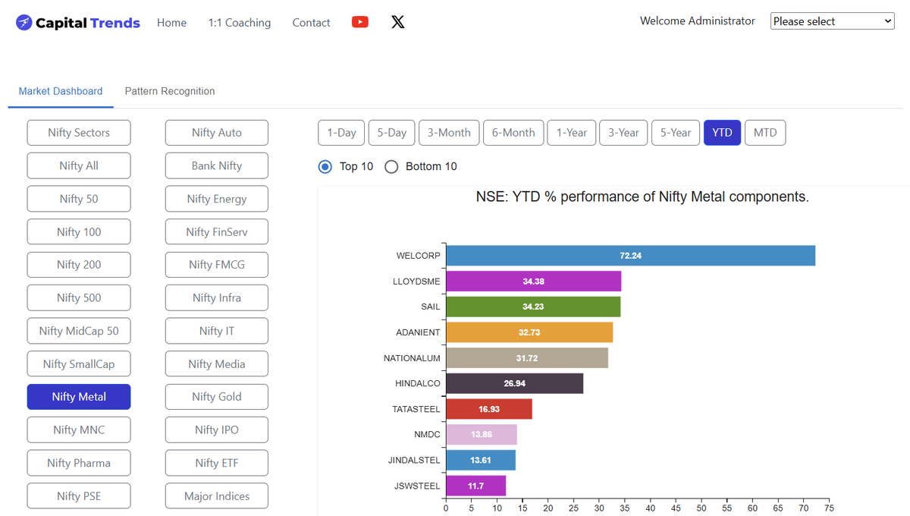Select the Top 10 radio button
The image size is (910, 516).
point(325,166)
